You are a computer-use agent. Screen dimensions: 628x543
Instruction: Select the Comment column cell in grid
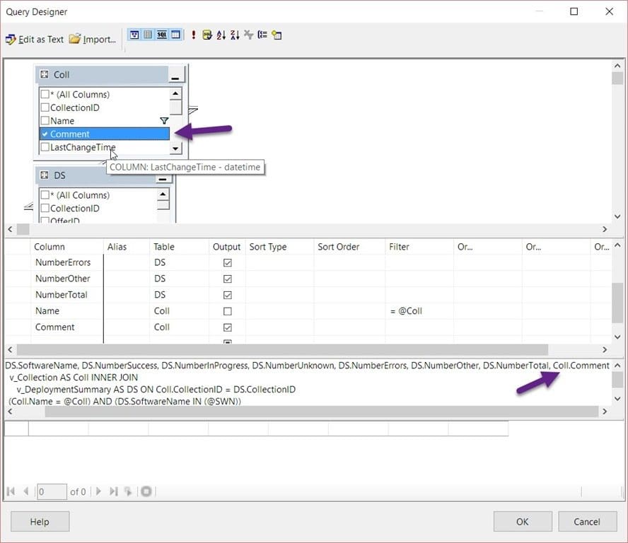click(67, 327)
